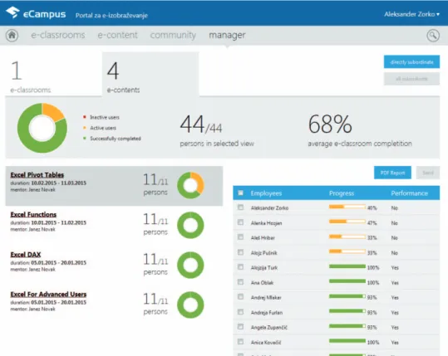This screenshot has width=448, height=356.
Task: Open the Excel DAX link
Action: tap(26, 255)
